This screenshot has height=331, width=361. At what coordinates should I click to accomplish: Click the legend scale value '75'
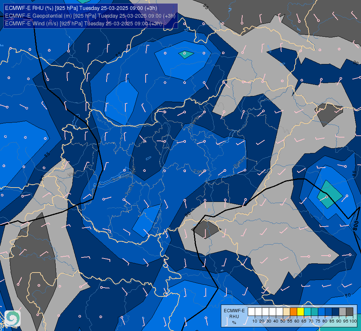pos(318,321)
